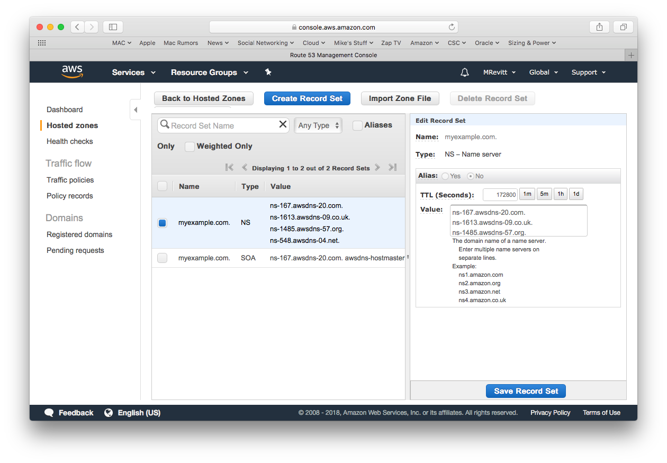This screenshot has width=667, height=463.
Task: Open the Social Networking bookmarks folder
Action: [x=266, y=43]
